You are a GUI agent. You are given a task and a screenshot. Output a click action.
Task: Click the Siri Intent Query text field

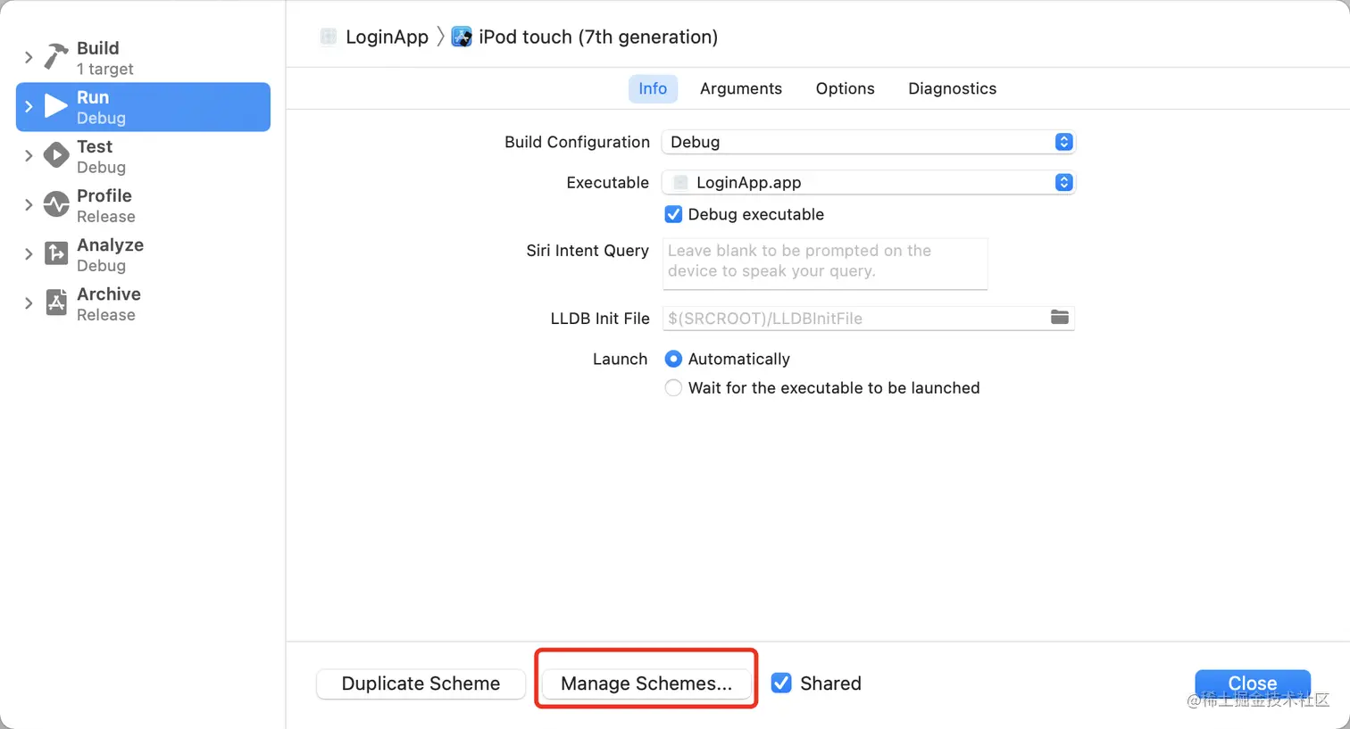[x=825, y=263]
